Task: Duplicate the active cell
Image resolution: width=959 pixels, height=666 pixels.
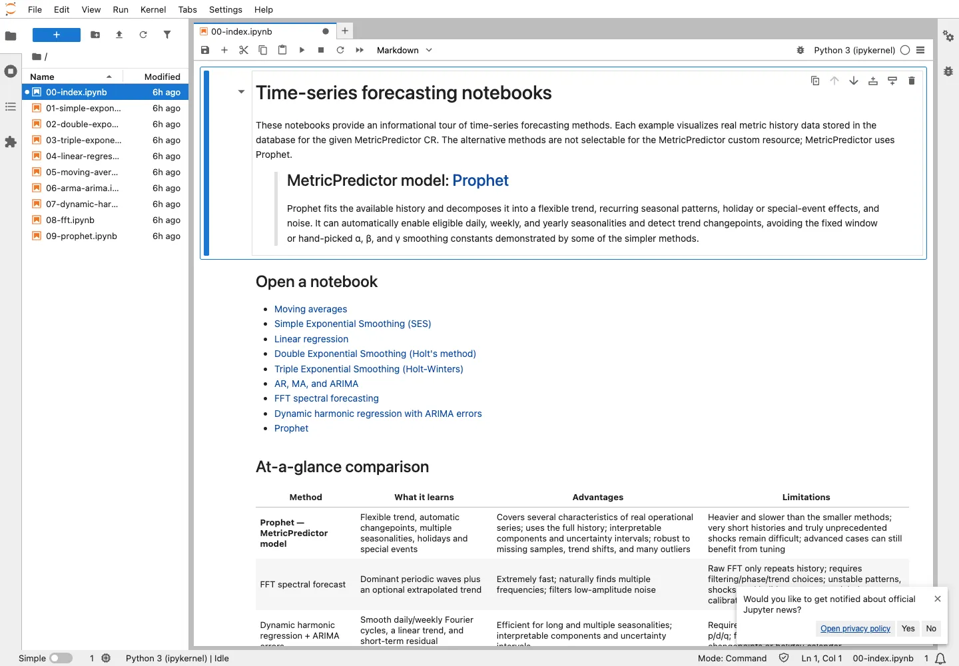Action: (815, 81)
